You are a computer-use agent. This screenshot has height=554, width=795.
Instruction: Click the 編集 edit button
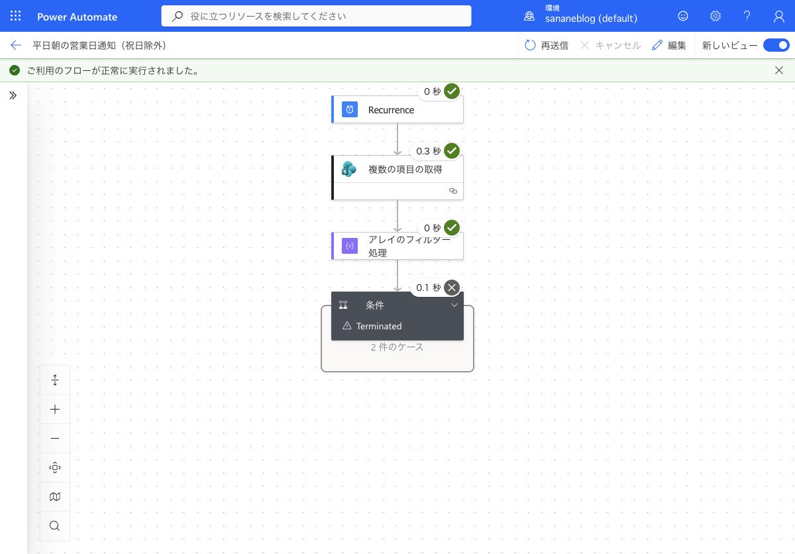click(669, 45)
